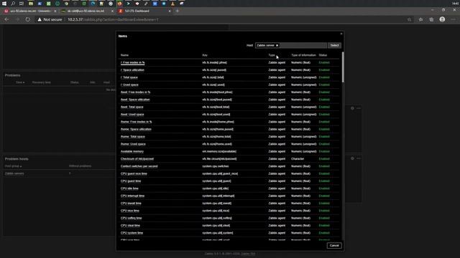The height and width of the screenshot is (258, 460).
Task: Select '/home: Free inodes in %' item
Action: [x=136, y=122]
